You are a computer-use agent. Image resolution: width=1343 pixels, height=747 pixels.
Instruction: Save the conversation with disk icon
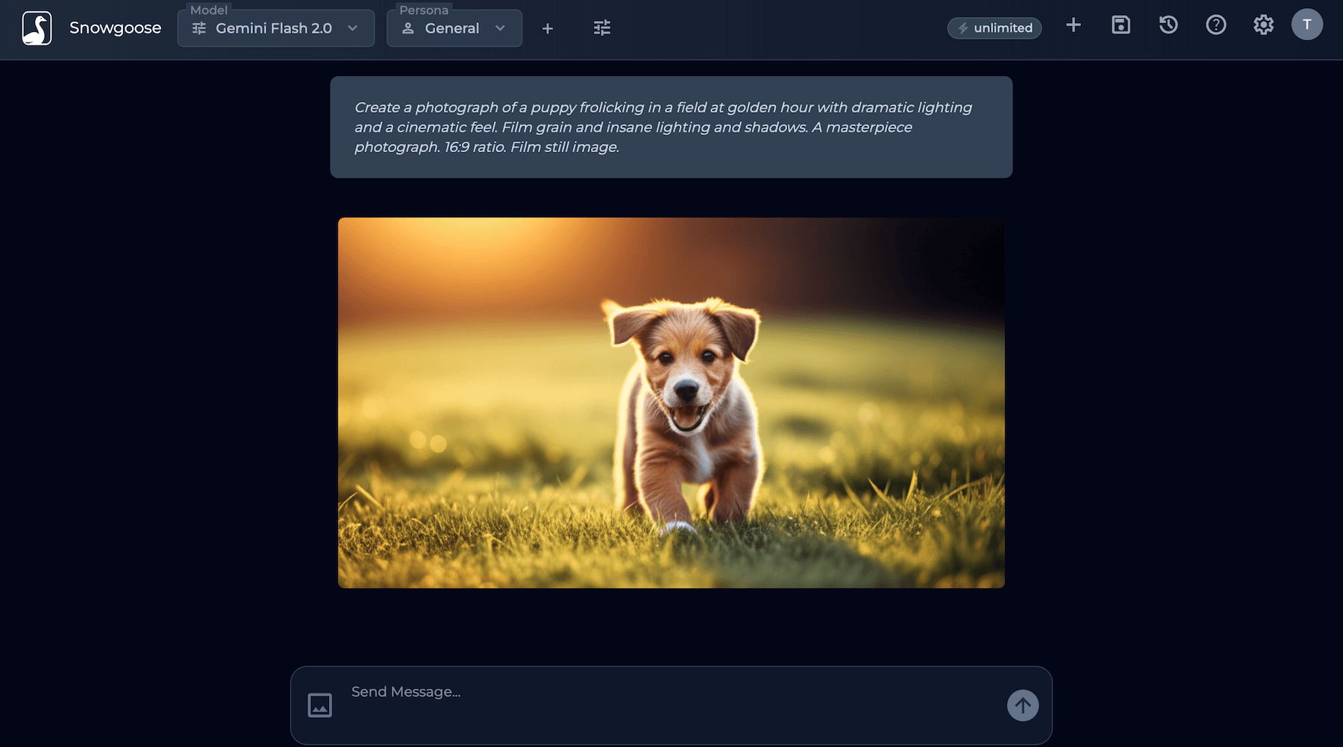pyautogui.click(x=1121, y=25)
